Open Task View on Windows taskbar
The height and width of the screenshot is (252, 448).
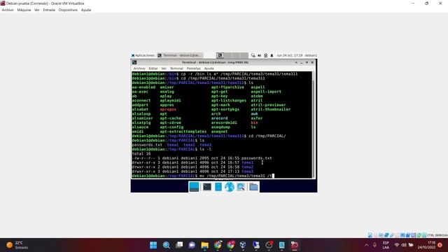point(179,245)
